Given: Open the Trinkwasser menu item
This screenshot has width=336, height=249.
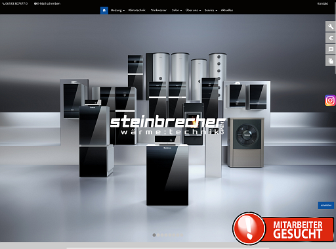Looking at the screenshot, I should click(159, 11).
